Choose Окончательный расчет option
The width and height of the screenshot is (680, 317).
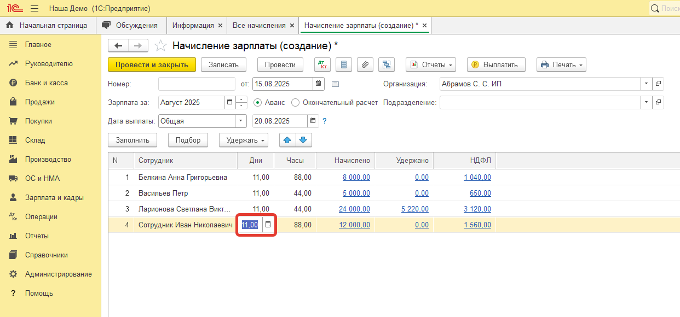(x=296, y=102)
